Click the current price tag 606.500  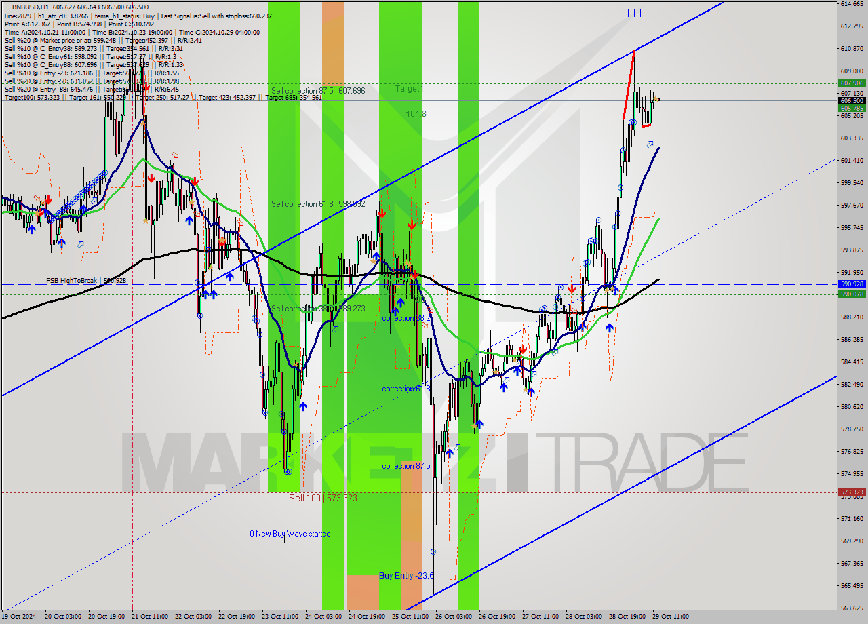click(x=852, y=100)
